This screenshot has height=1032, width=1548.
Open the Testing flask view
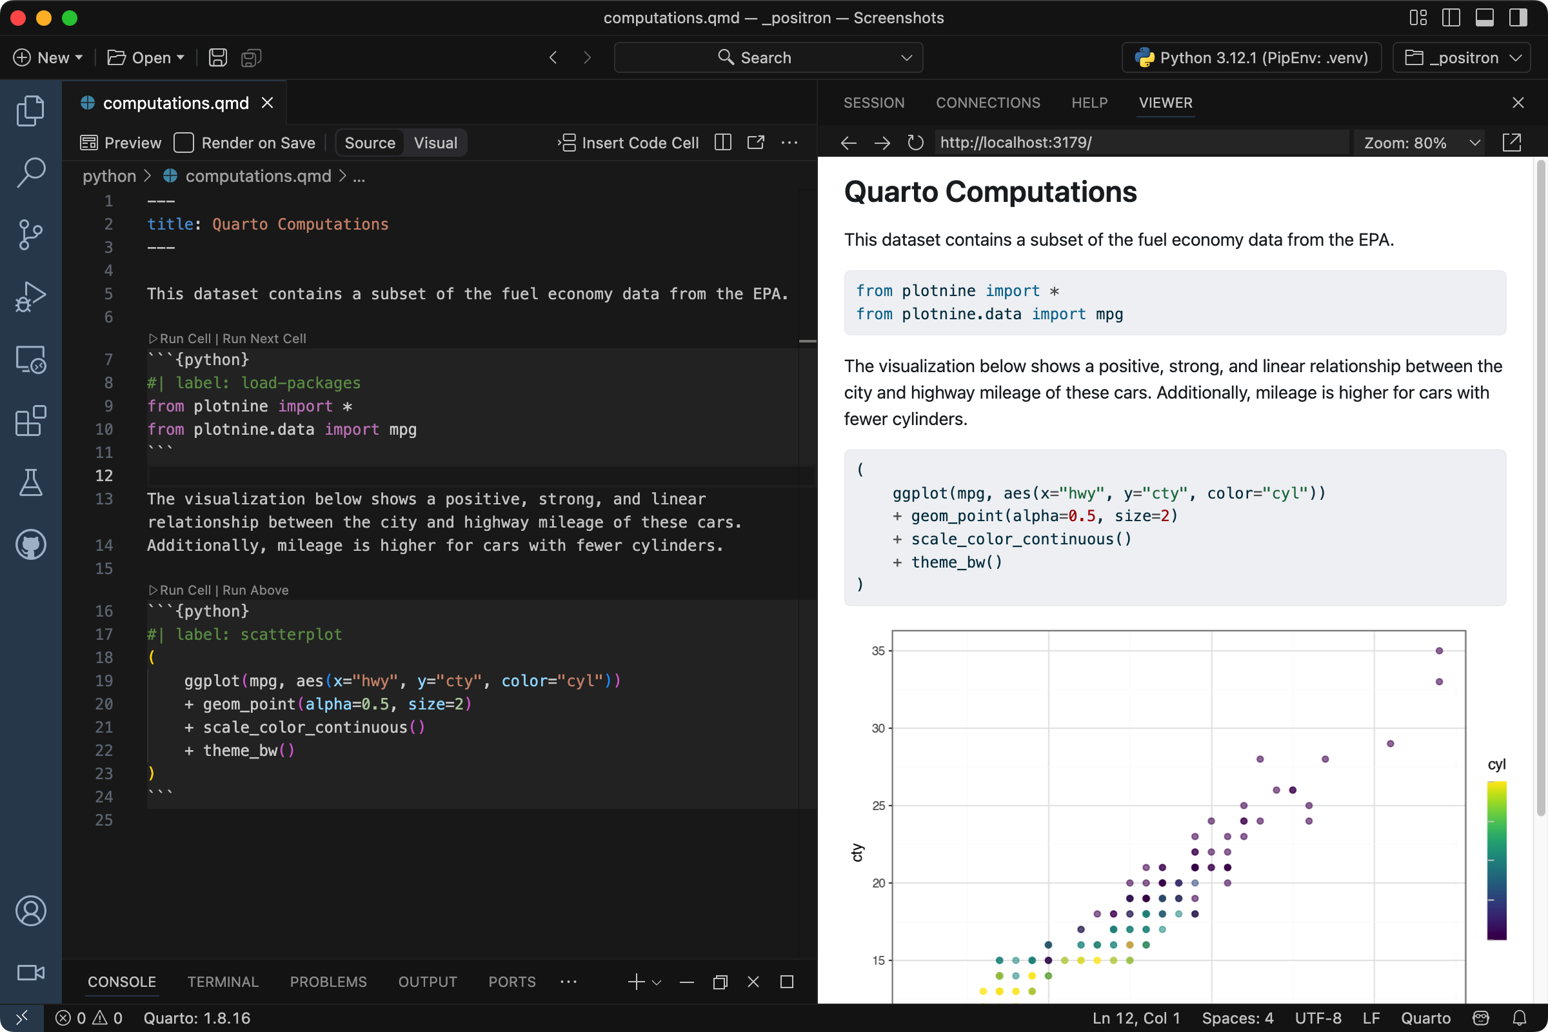point(30,482)
